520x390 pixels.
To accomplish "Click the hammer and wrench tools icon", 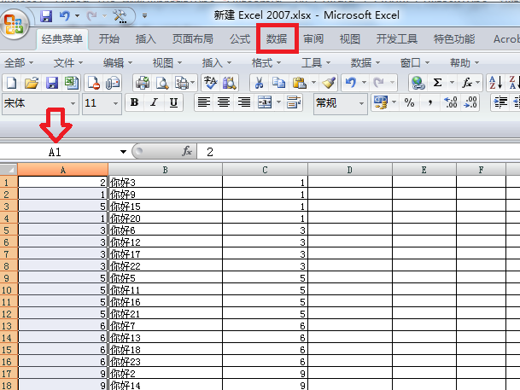I will pyautogui.click(x=120, y=16).
